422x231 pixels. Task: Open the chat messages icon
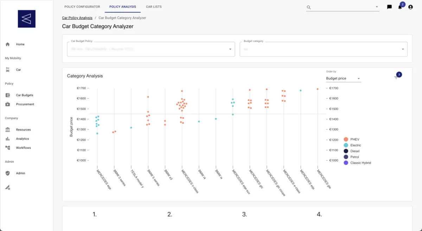coord(389,7)
